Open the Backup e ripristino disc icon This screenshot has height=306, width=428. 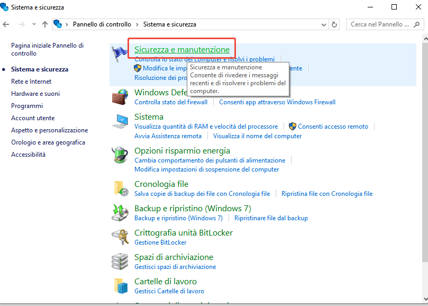coord(120,213)
